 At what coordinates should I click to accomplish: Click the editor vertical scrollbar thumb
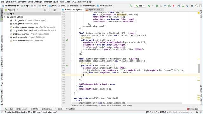[x=199, y=68]
